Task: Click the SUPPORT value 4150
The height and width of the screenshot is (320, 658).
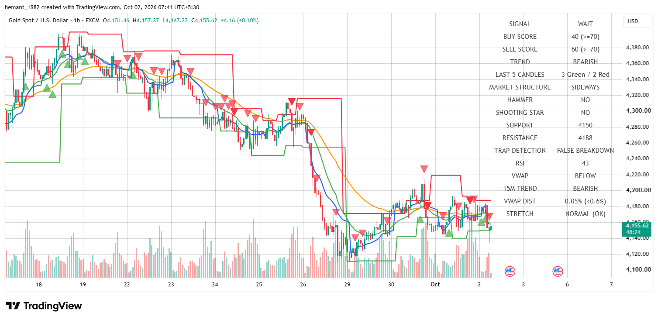Action: 585,125
